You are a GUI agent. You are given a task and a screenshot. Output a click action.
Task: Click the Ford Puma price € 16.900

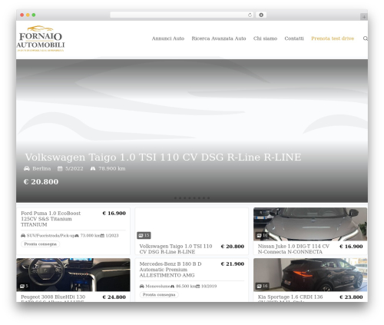114,214
